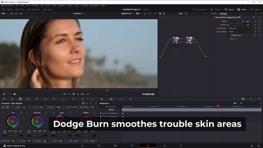The width and height of the screenshot is (263, 148).
Task: Open the Color Wheels palette icon
Action: [20, 99]
